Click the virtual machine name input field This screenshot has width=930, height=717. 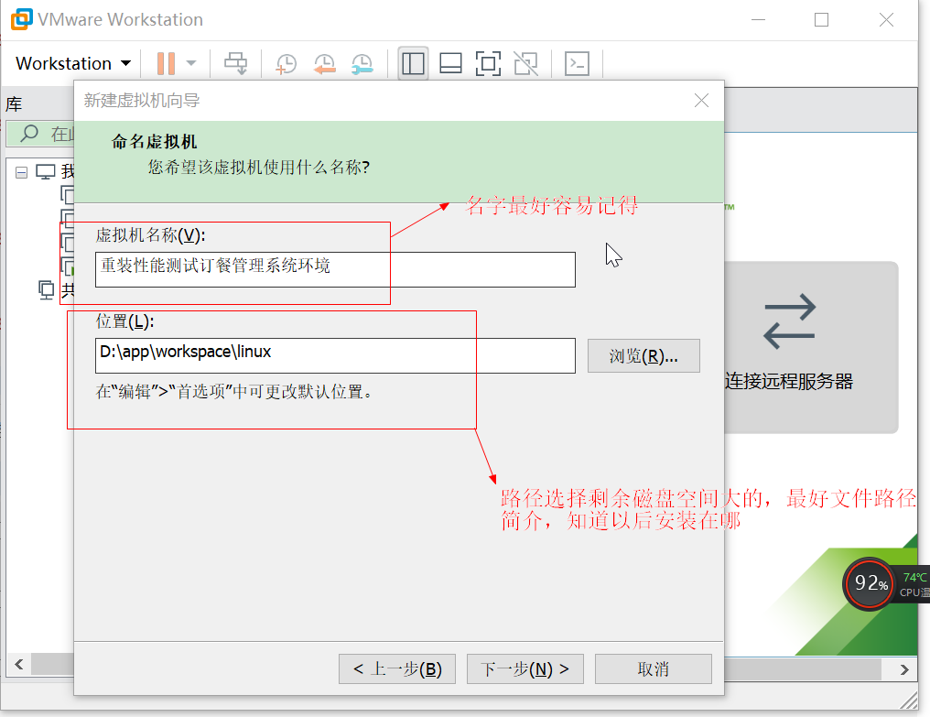(335, 269)
